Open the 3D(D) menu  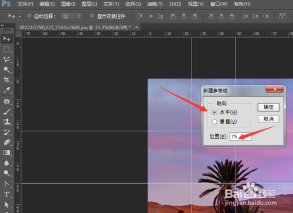[x=175, y=4]
